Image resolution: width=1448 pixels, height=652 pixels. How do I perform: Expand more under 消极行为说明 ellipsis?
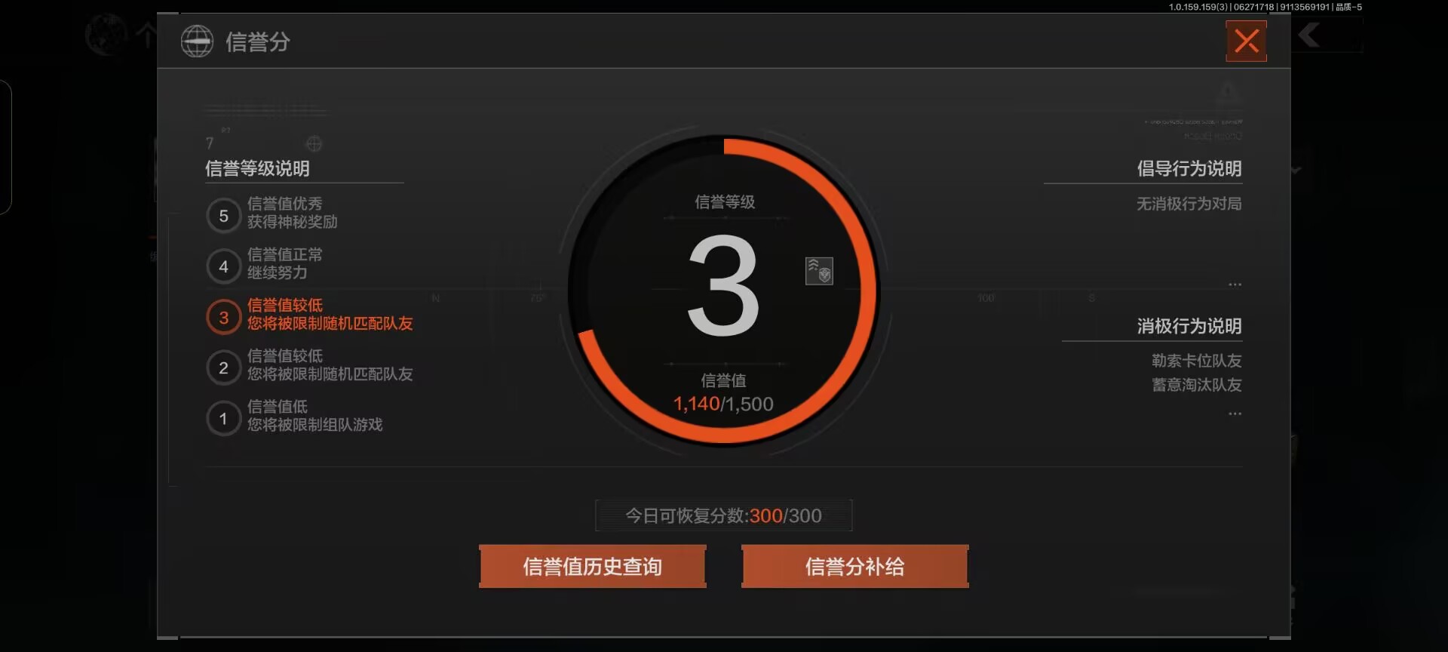[1235, 414]
